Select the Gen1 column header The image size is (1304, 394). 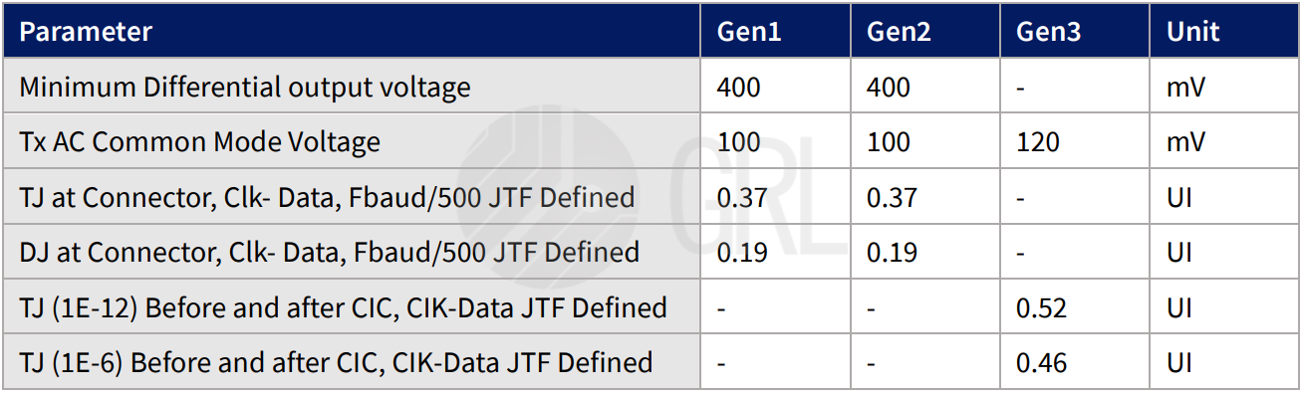749,31
